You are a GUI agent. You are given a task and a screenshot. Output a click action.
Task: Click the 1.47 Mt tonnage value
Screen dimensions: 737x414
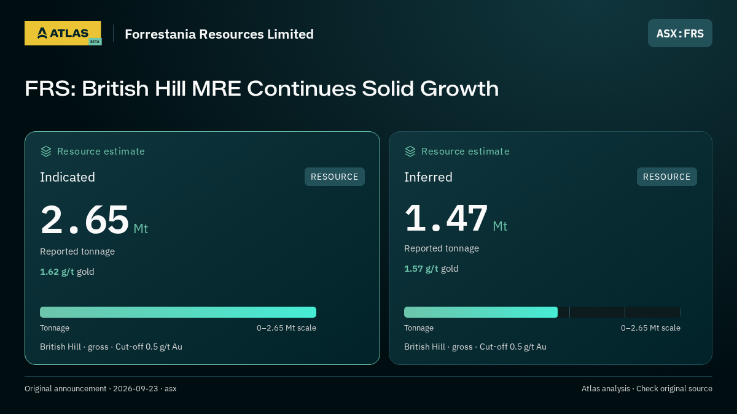tap(456, 218)
